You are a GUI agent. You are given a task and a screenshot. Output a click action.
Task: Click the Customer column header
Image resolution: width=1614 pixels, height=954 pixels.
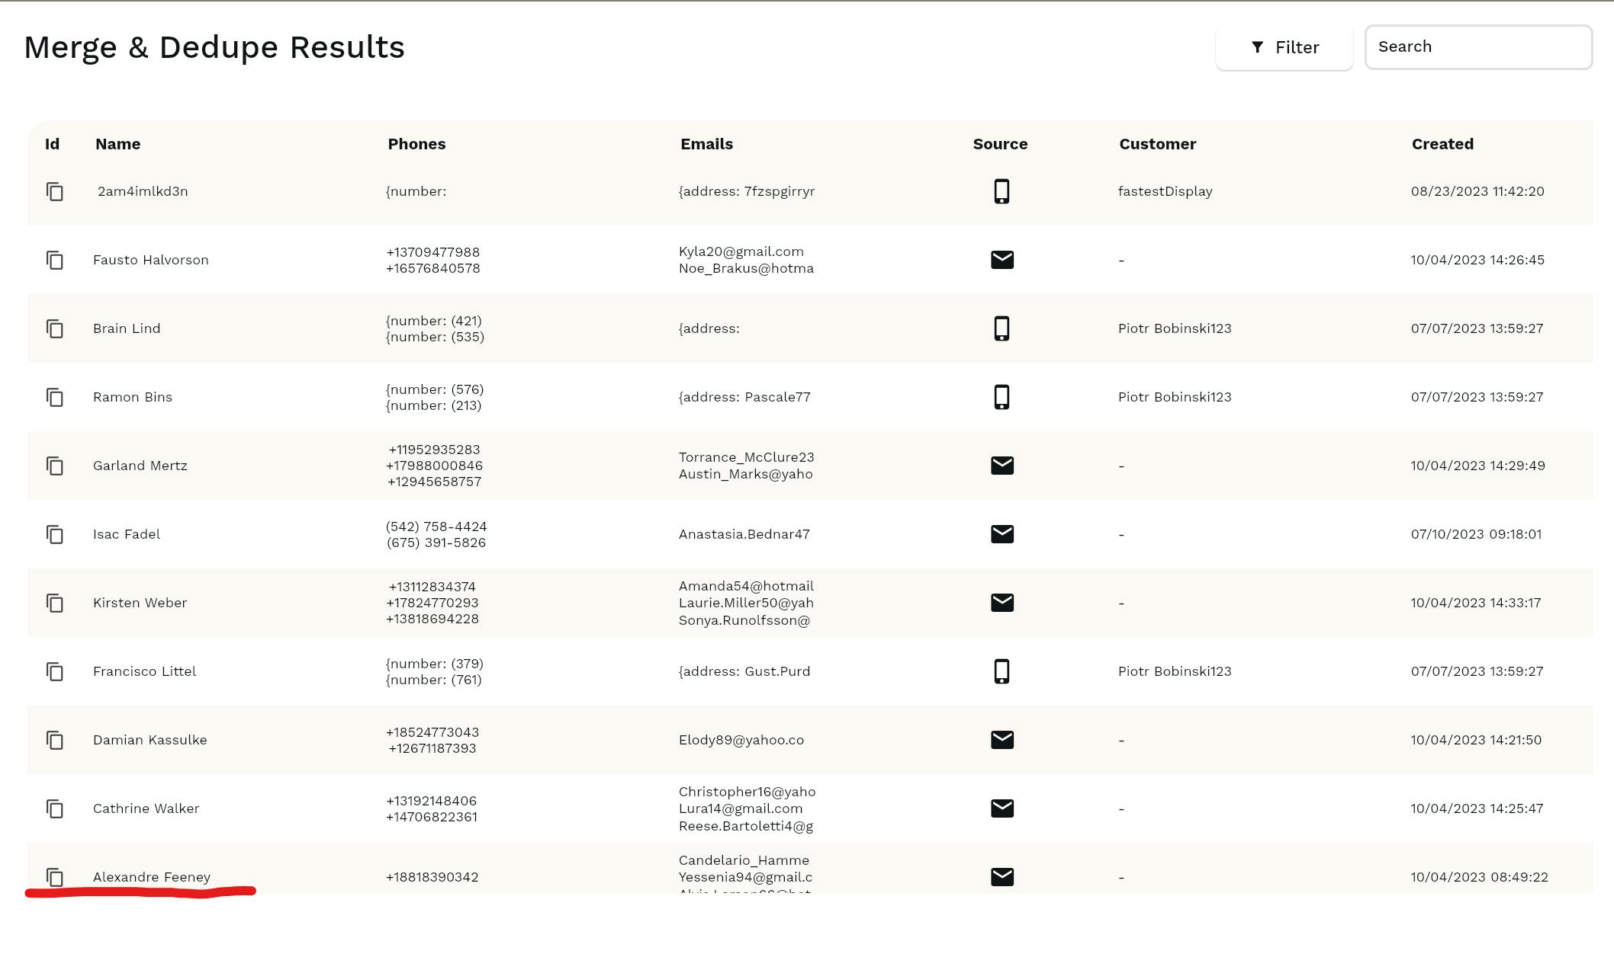(x=1157, y=144)
